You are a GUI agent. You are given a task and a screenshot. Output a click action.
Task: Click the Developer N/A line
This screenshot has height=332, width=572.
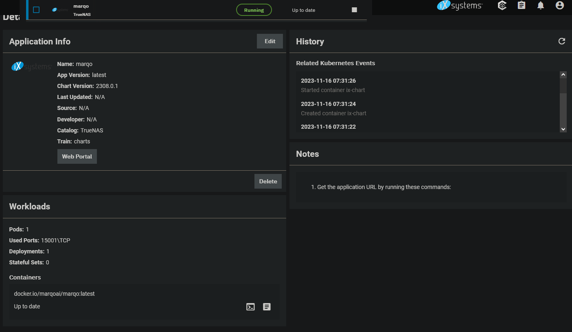pos(77,119)
